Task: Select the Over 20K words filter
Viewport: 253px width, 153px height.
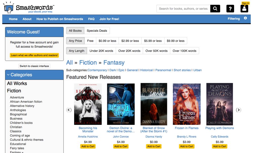Action: click(x=129, y=51)
